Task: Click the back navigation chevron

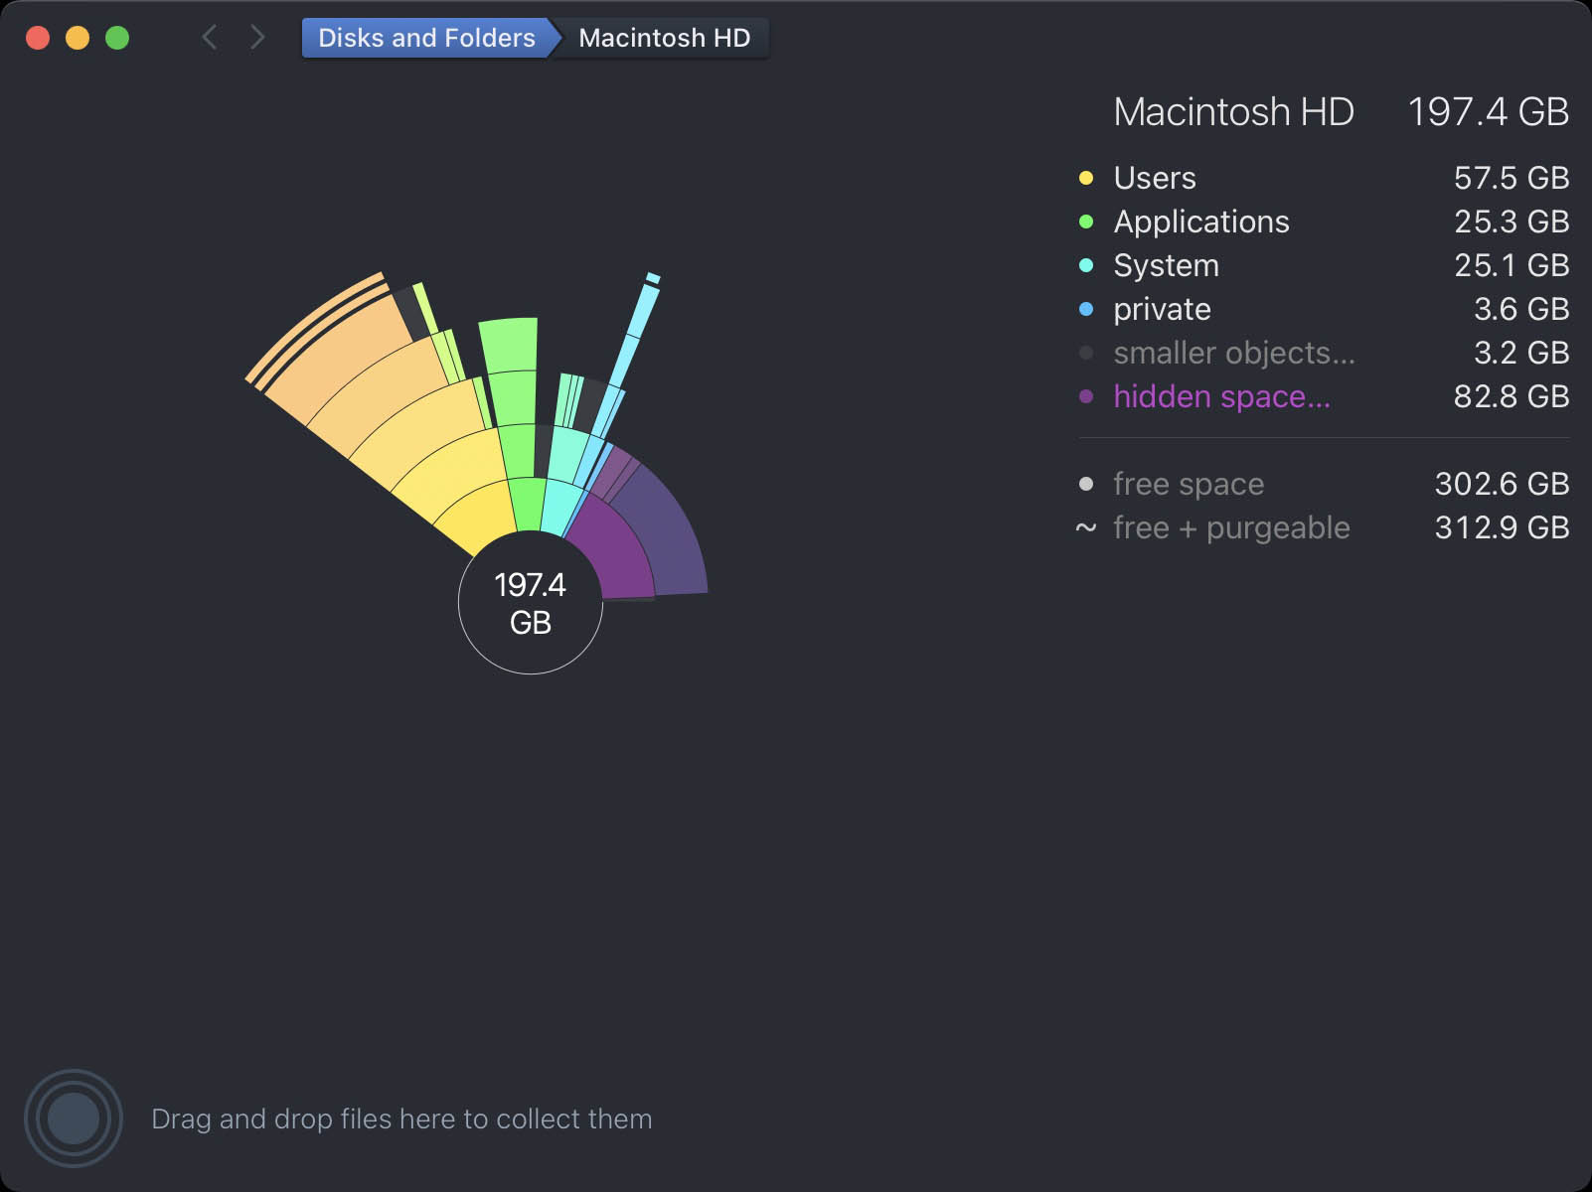Action: point(209,38)
